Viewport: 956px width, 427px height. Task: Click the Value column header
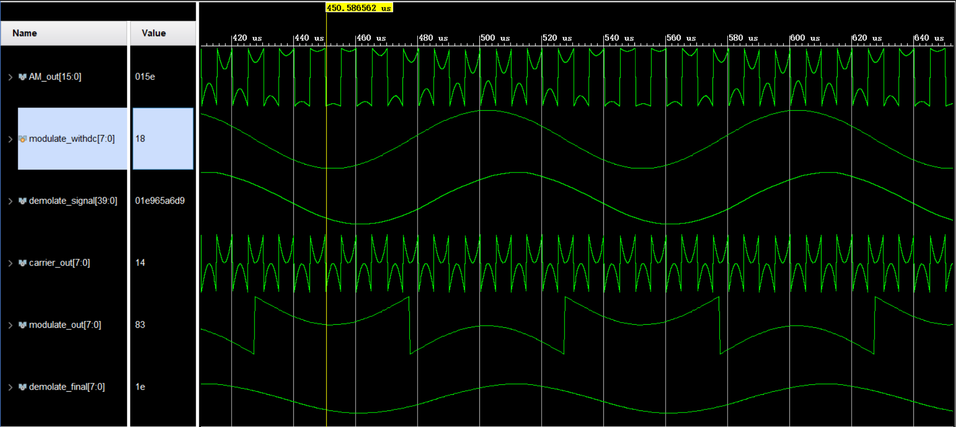coord(163,33)
